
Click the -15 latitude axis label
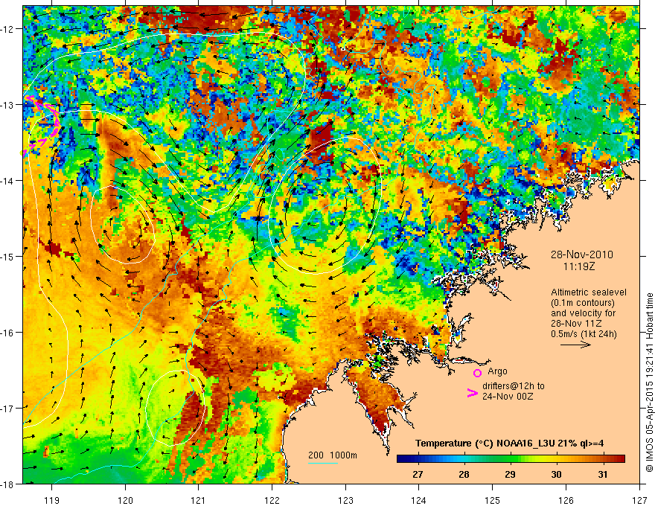click(8, 256)
